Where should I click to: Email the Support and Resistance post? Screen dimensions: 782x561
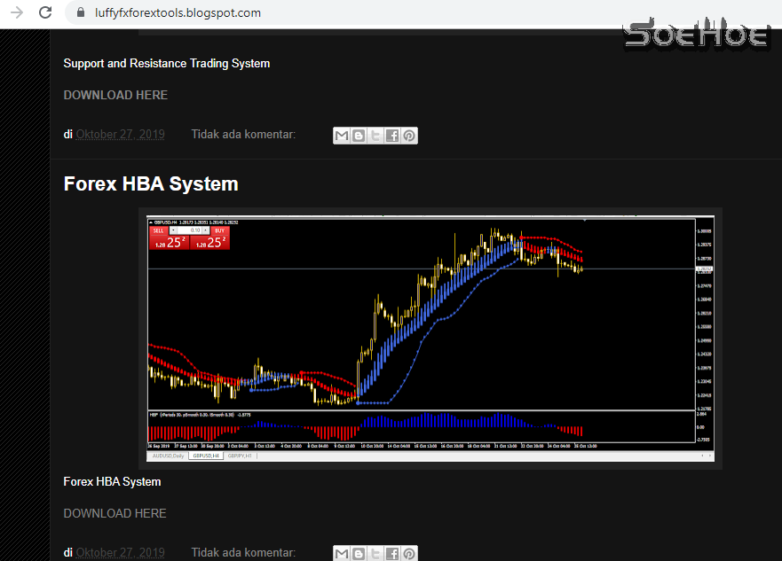click(x=342, y=136)
